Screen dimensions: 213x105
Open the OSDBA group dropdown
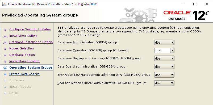coord(164,42)
